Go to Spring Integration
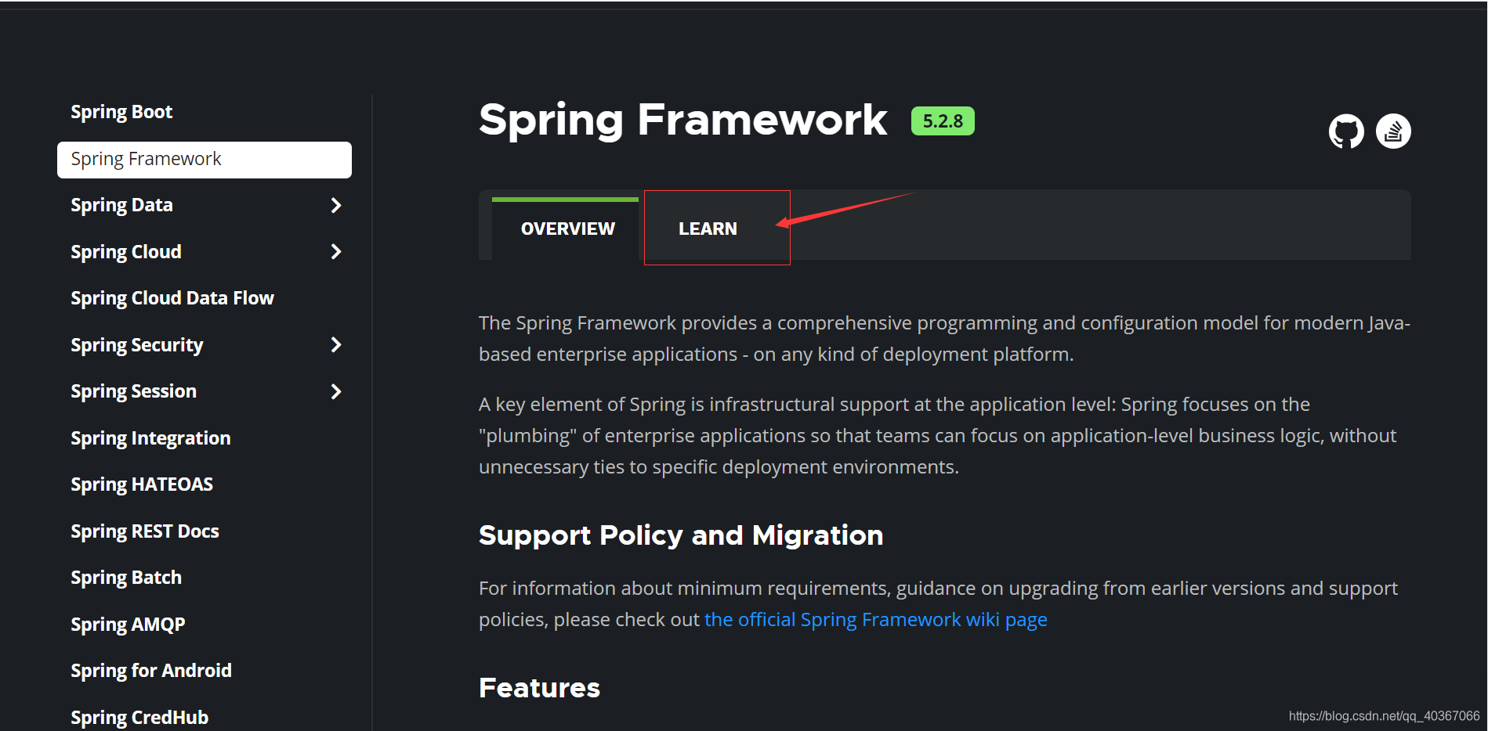 coord(150,438)
